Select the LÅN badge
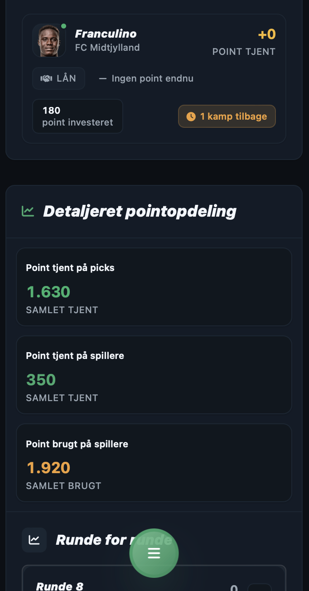 (x=58, y=78)
